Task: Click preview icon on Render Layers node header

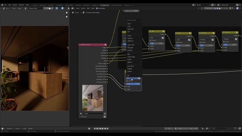Action: coord(105,45)
